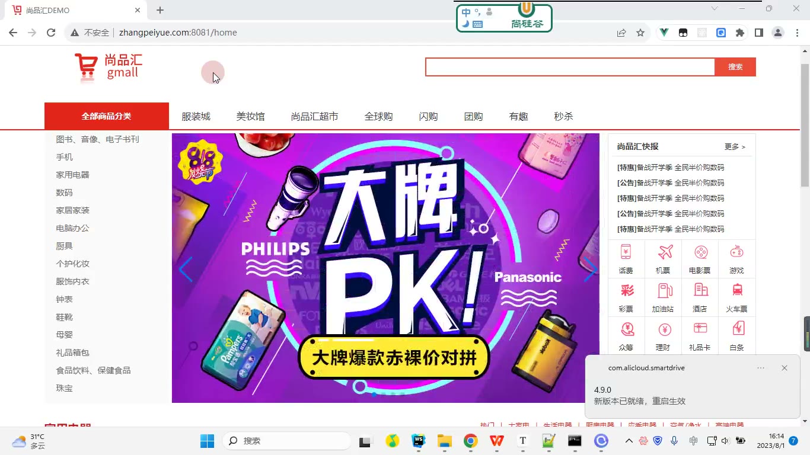Open the Chrome extensions puzzle icon
Screen dimensions: 810x455
tap(739, 33)
